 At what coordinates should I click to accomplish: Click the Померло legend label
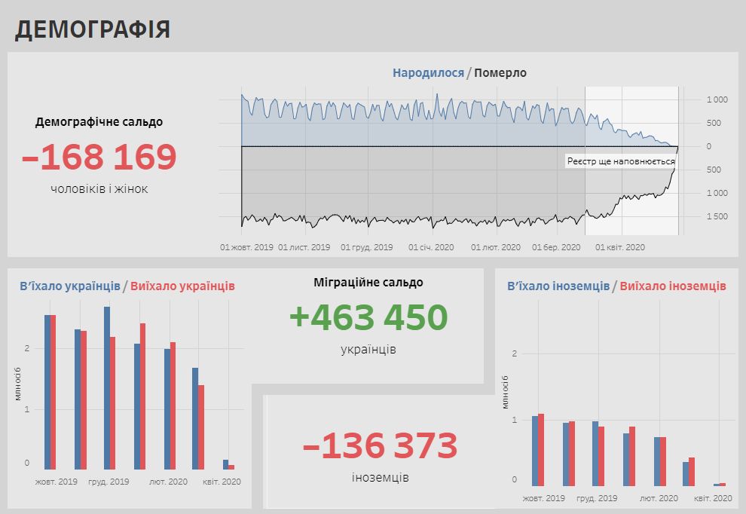500,73
